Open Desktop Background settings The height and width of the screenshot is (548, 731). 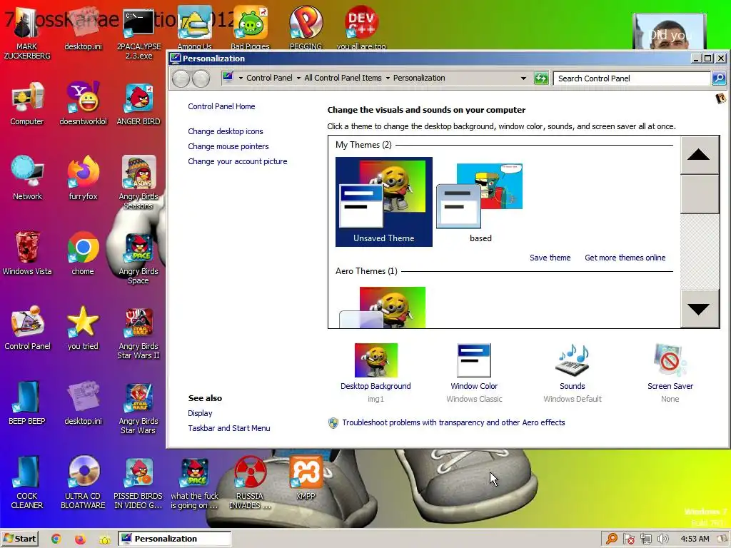pos(375,372)
